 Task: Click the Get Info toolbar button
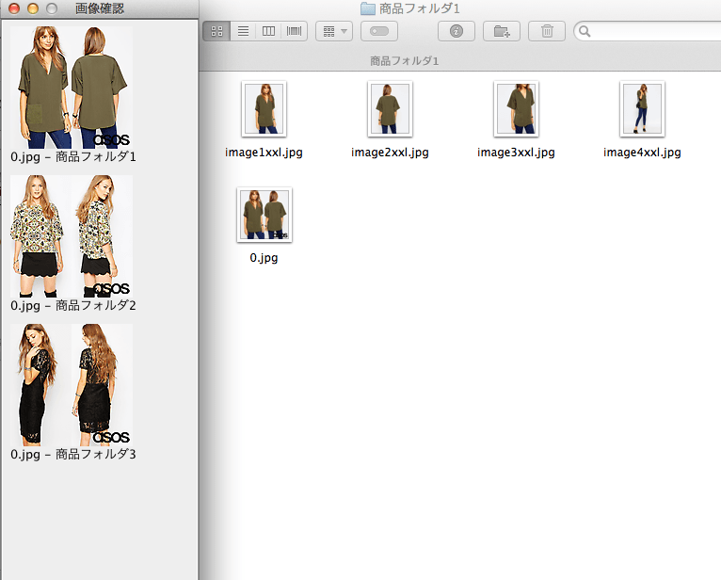[457, 31]
